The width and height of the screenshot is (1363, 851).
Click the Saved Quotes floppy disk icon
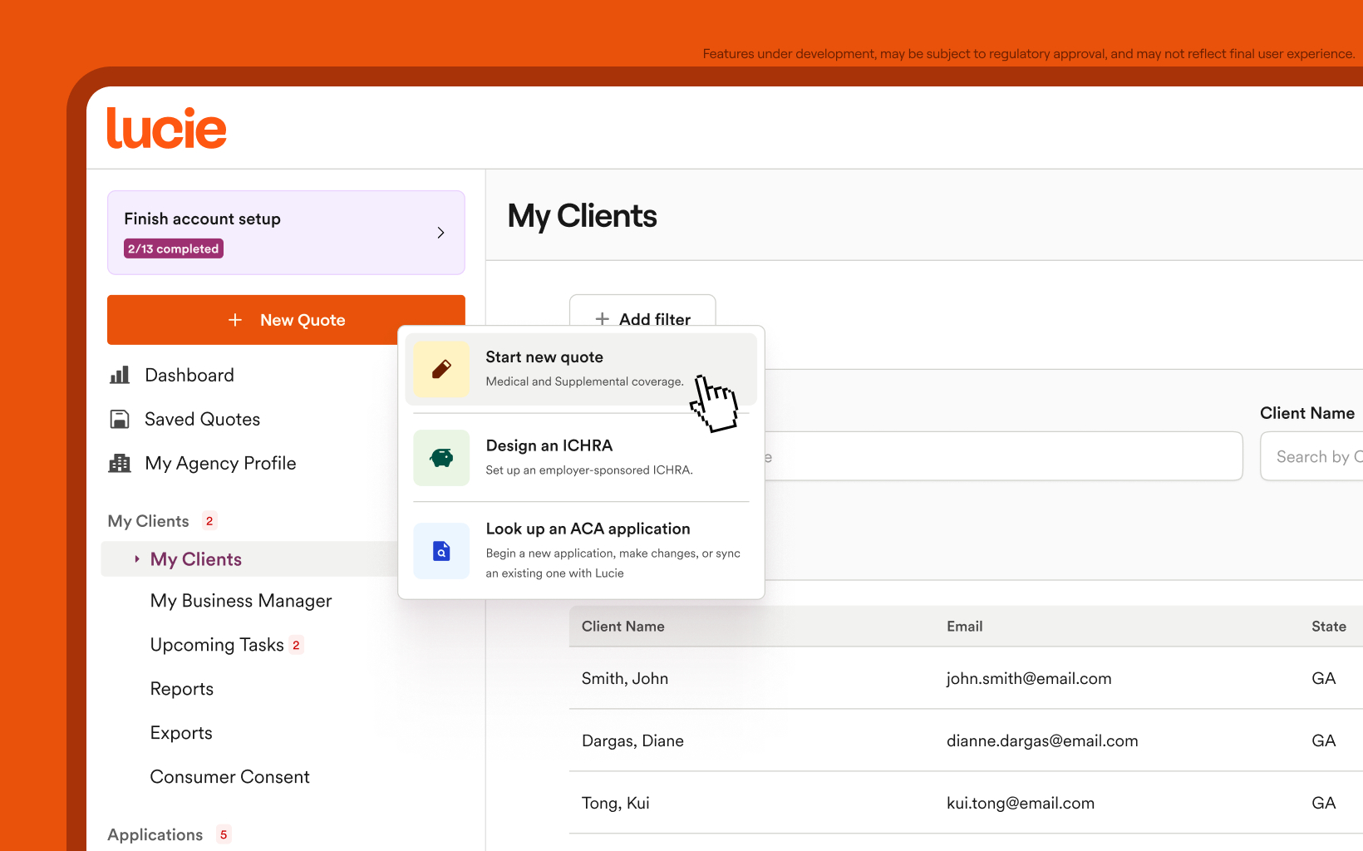120,419
